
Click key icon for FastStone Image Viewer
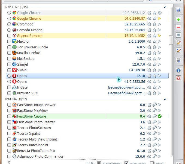[154, 105]
